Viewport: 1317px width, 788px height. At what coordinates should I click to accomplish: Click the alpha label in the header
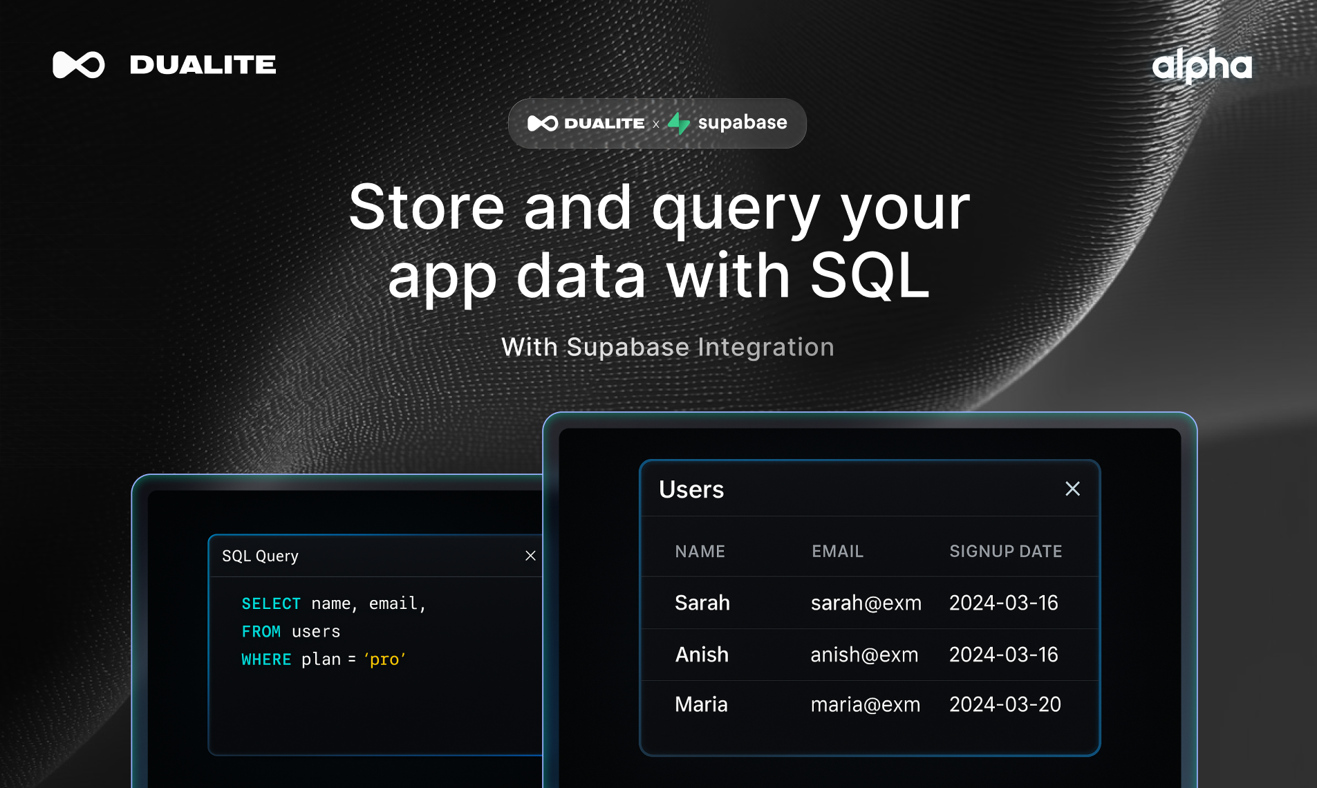(1202, 66)
